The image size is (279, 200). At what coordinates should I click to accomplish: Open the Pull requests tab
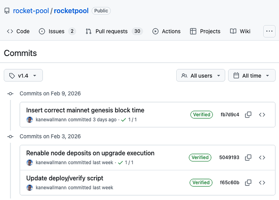point(114,31)
